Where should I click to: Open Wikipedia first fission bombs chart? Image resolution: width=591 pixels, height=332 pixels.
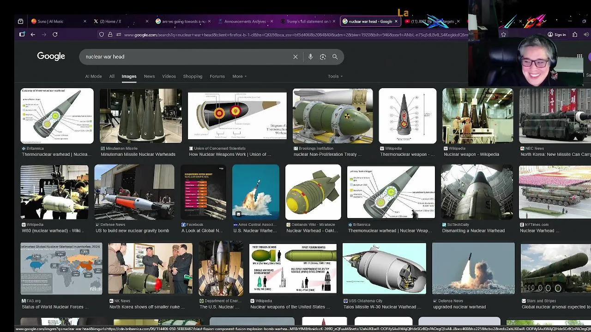coord(293,268)
